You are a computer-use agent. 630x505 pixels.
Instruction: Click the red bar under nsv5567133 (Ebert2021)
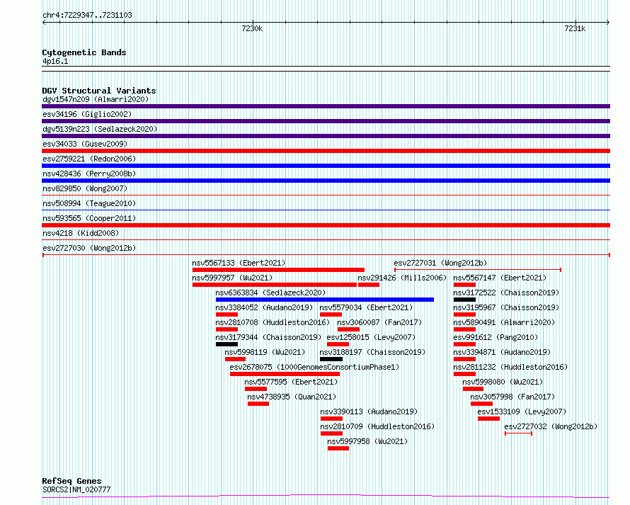[278, 270]
